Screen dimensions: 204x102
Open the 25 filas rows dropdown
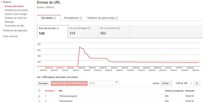pos(166,83)
